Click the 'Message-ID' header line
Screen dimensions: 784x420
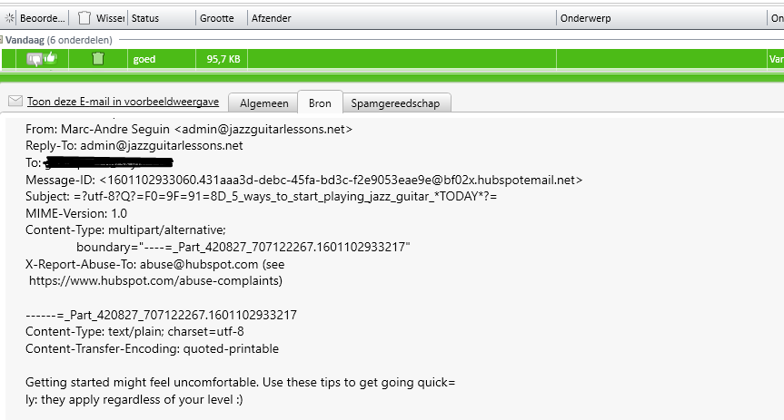point(304,180)
